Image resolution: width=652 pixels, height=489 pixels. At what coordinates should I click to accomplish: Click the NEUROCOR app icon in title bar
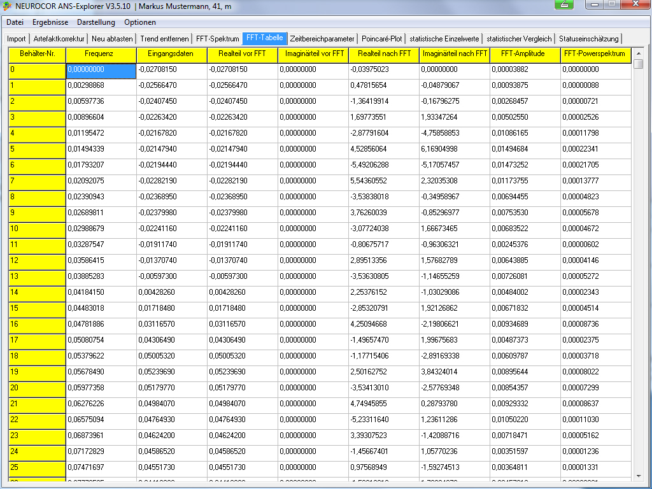click(6, 6)
